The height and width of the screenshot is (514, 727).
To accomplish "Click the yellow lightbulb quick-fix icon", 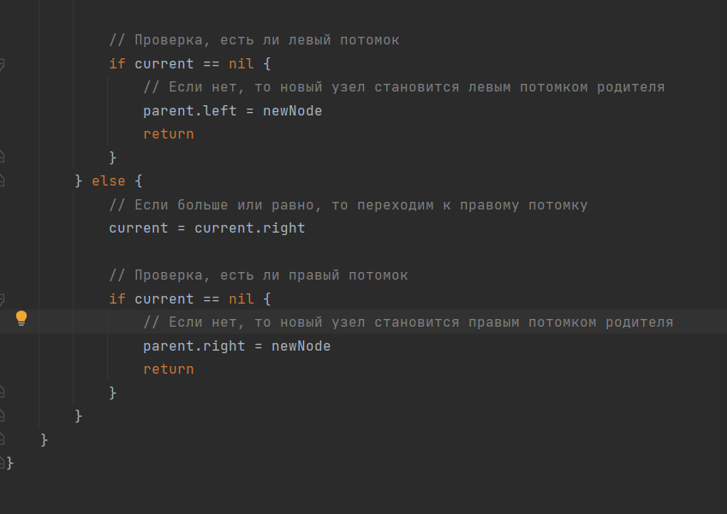I will pos(21,318).
